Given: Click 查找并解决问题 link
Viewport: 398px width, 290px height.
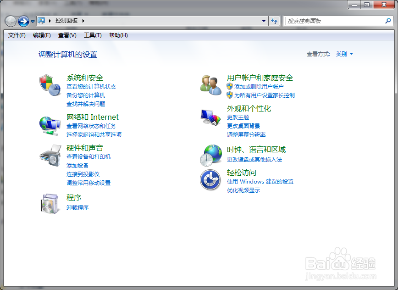Looking at the screenshot, I should pos(86,104).
